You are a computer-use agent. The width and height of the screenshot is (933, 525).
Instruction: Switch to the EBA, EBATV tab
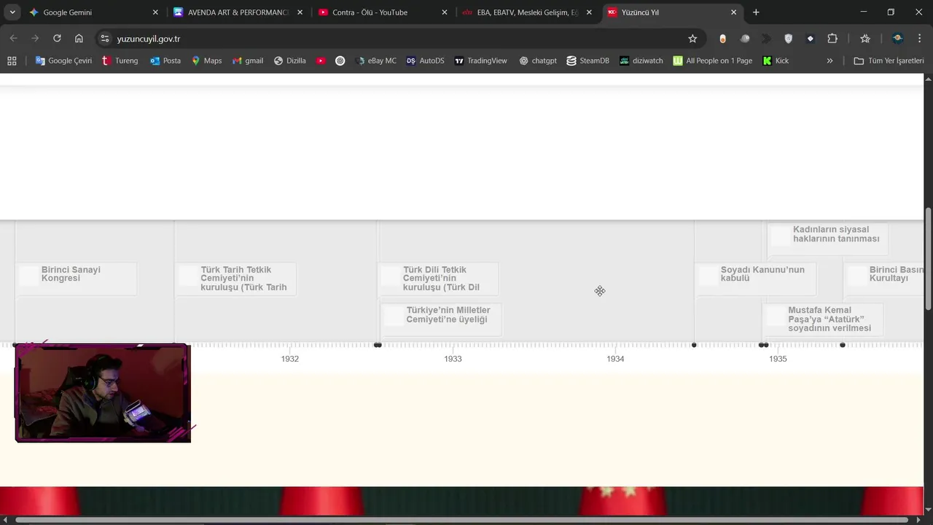pyautogui.click(x=527, y=12)
